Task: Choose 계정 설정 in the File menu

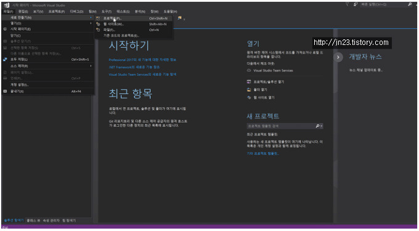Action: 48,84
